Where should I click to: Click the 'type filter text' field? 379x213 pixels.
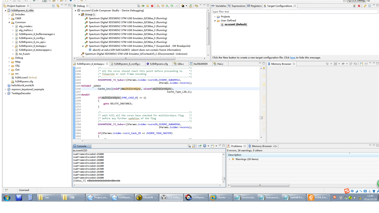pyautogui.click(x=295, y=12)
